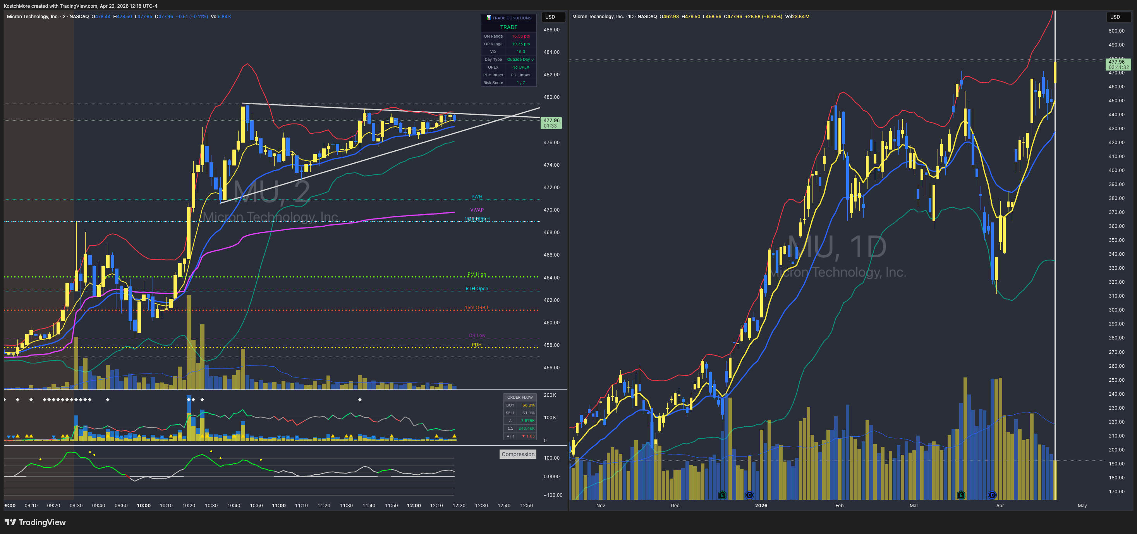
Task: Click the cumulative delta value 240.46K
Action: click(x=527, y=429)
